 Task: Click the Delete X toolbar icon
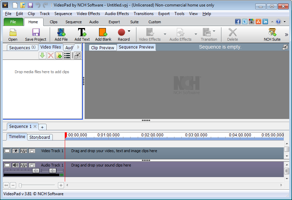coord(233,32)
